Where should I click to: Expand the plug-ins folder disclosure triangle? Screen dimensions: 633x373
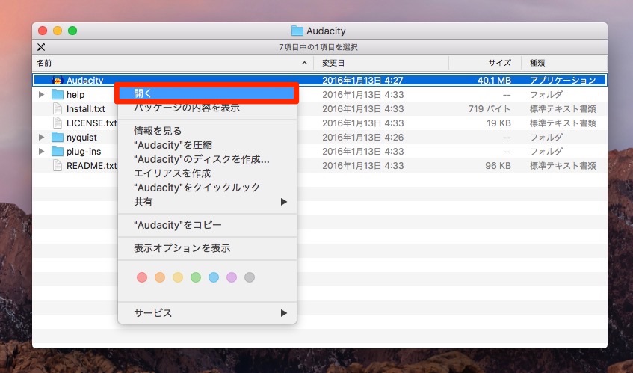pos(42,152)
